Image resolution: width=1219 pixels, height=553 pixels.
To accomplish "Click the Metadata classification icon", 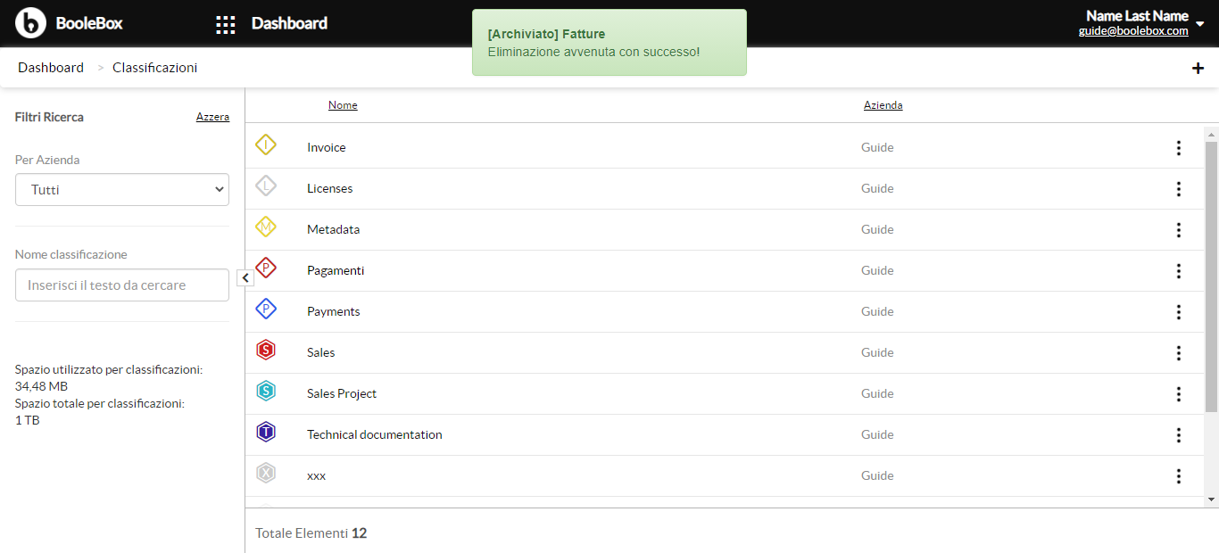I will (x=266, y=227).
